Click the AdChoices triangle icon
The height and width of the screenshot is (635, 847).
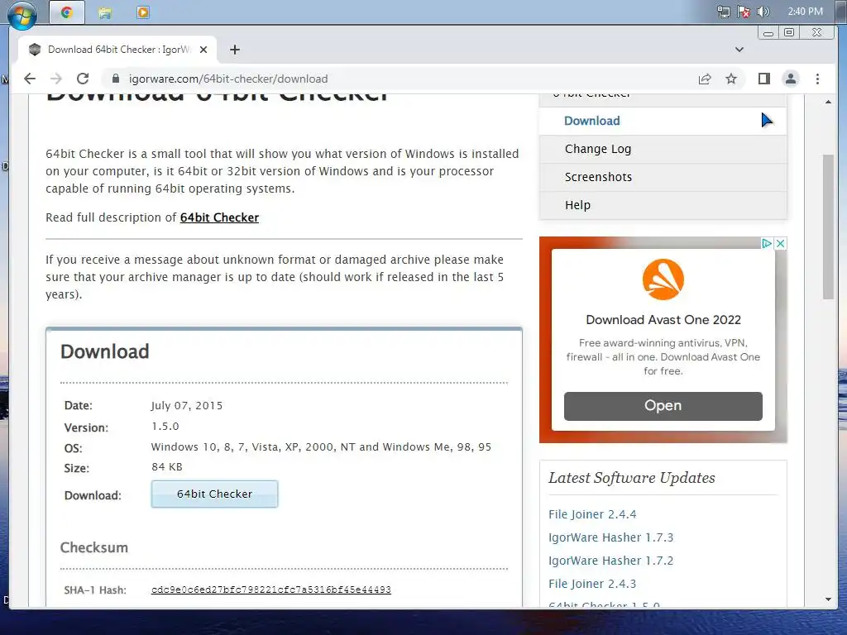767,244
